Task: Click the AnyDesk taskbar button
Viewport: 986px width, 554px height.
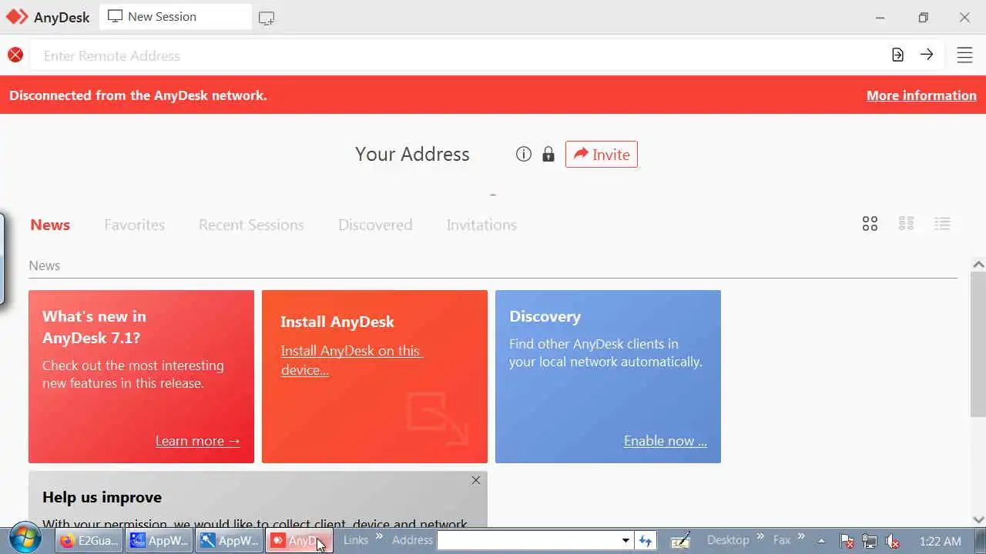Action: [x=299, y=541]
